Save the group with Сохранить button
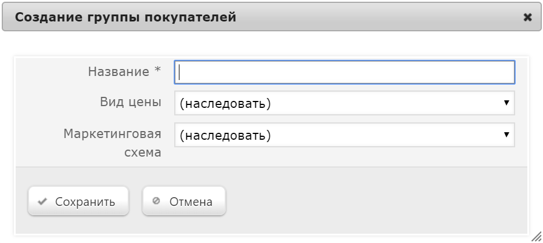 (x=78, y=201)
